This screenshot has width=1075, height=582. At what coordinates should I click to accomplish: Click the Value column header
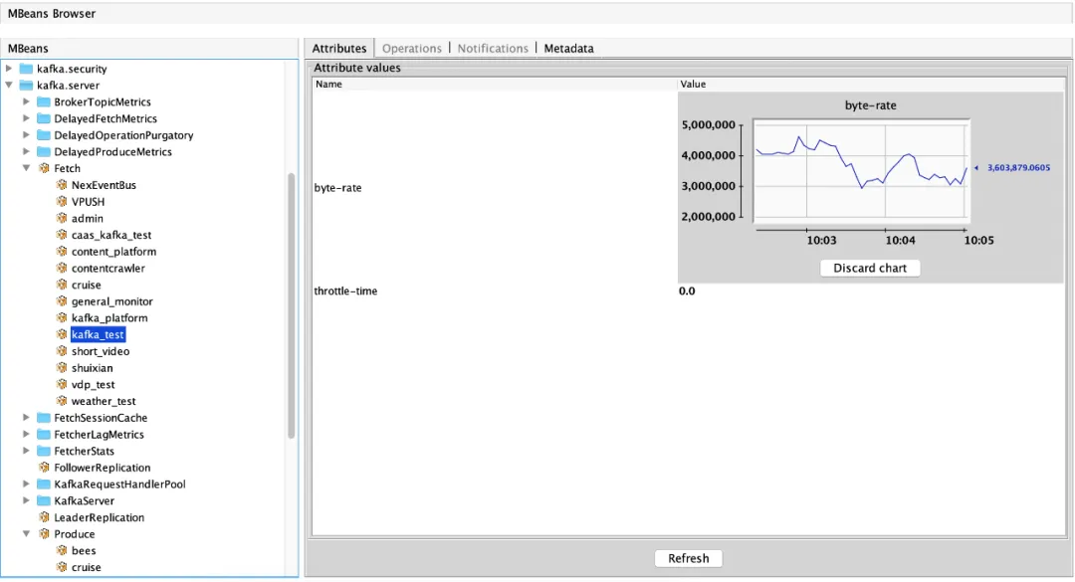(x=871, y=84)
